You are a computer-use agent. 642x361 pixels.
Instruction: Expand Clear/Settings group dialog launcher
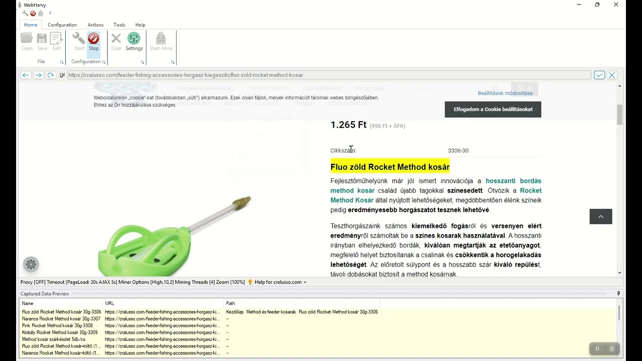[x=142, y=62]
